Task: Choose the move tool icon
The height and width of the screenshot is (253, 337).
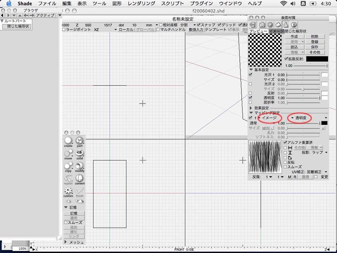Action: [68, 153]
